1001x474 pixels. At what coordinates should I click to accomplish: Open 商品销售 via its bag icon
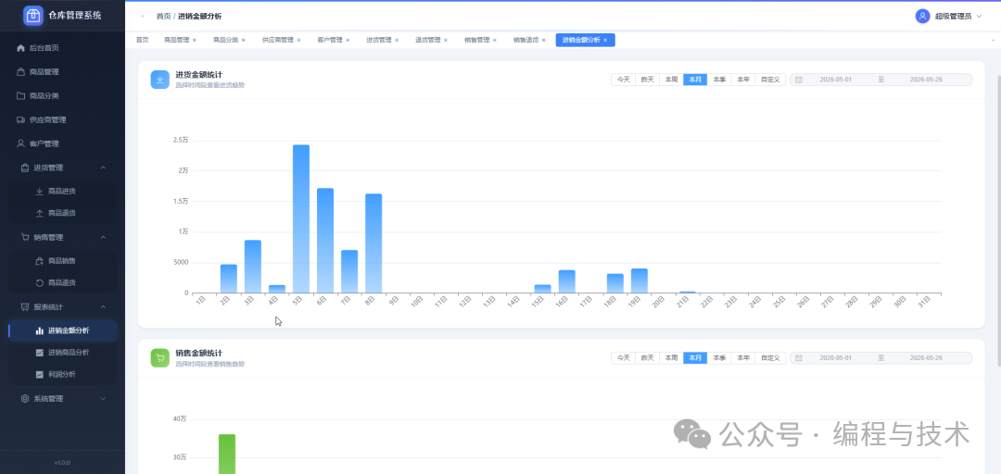point(40,261)
